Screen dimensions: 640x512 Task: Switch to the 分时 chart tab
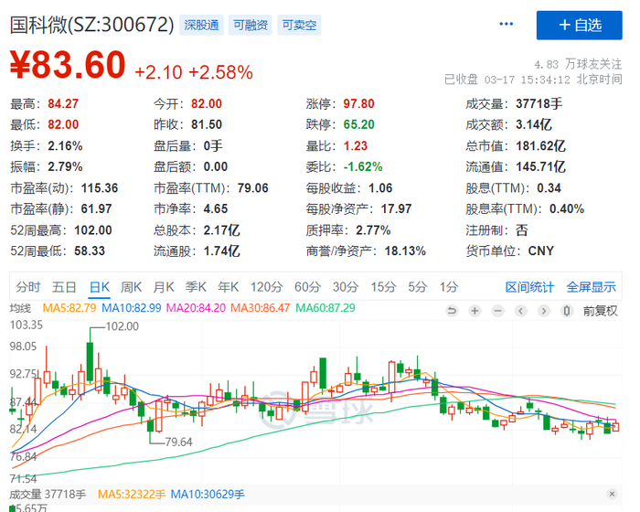coord(28,287)
